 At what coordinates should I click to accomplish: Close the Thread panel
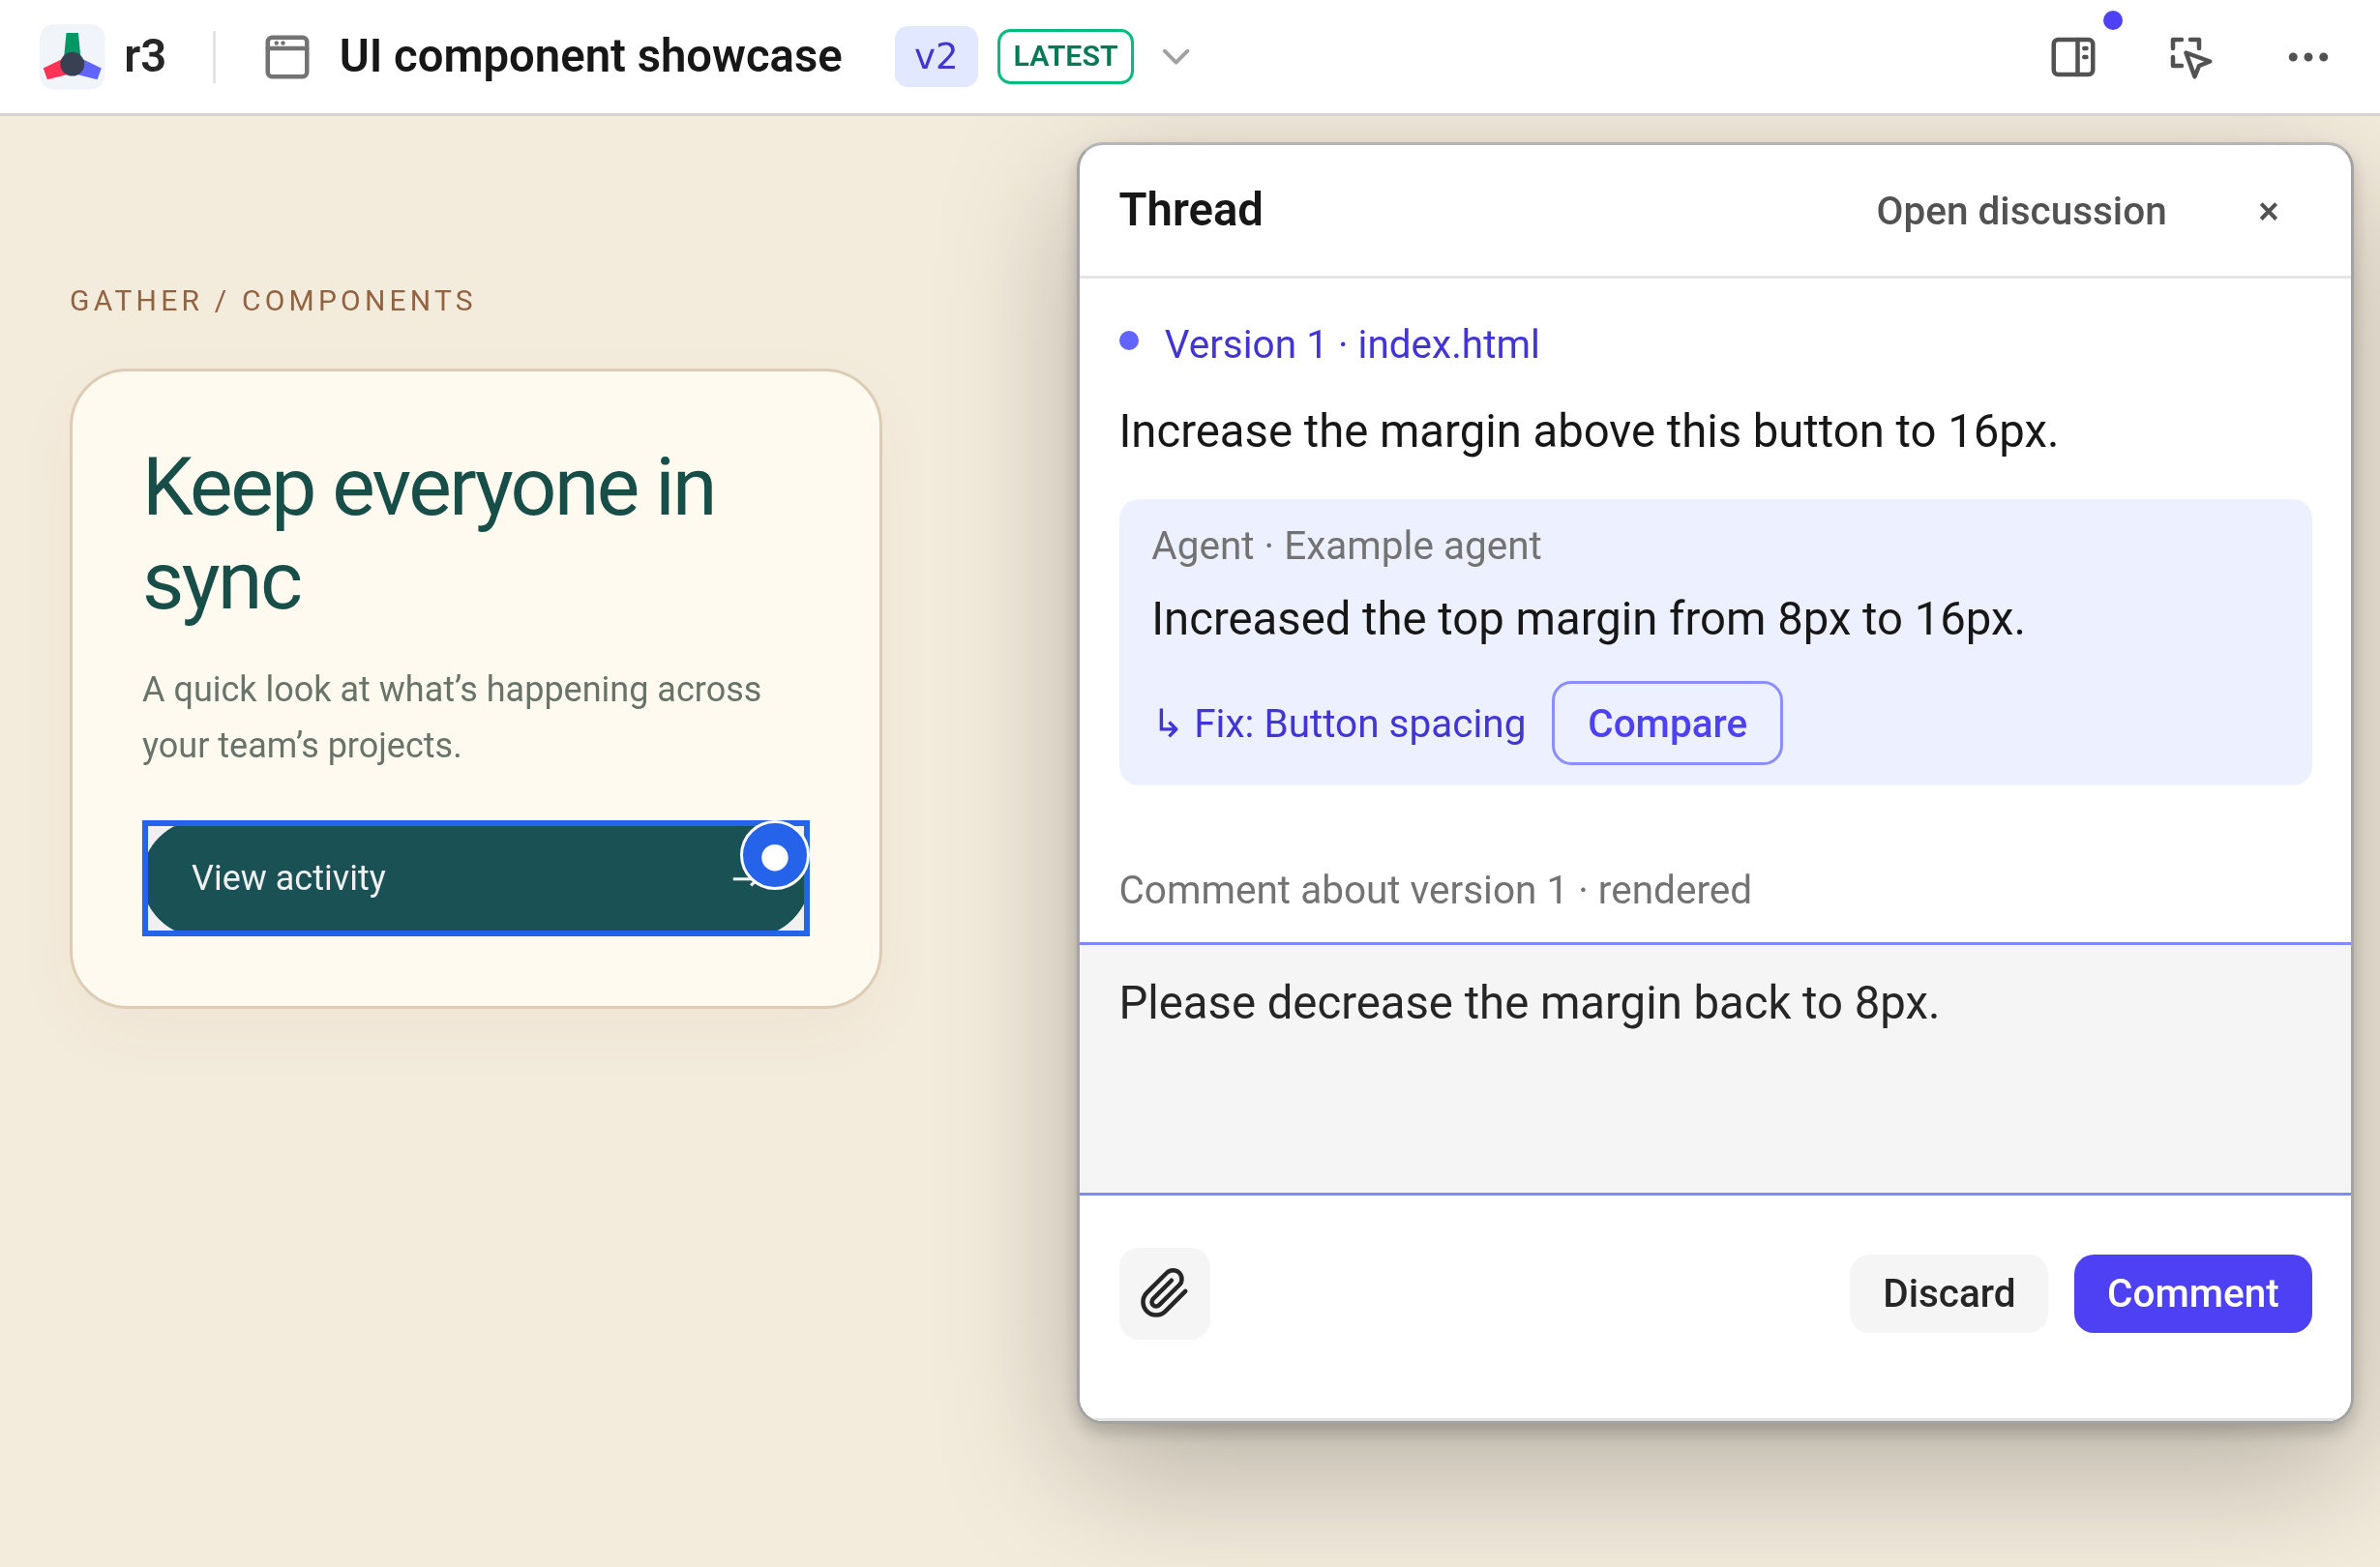click(2268, 211)
